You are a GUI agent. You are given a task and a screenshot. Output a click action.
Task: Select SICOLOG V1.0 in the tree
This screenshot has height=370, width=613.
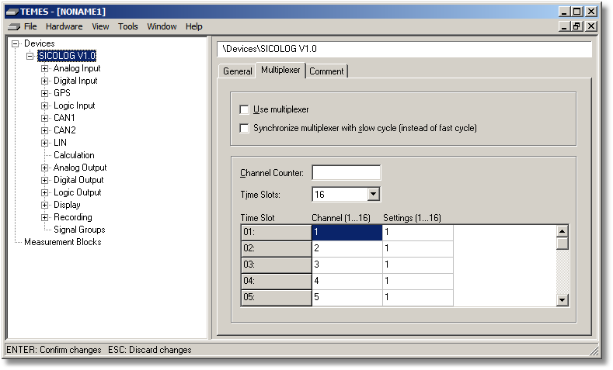click(67, 56)
